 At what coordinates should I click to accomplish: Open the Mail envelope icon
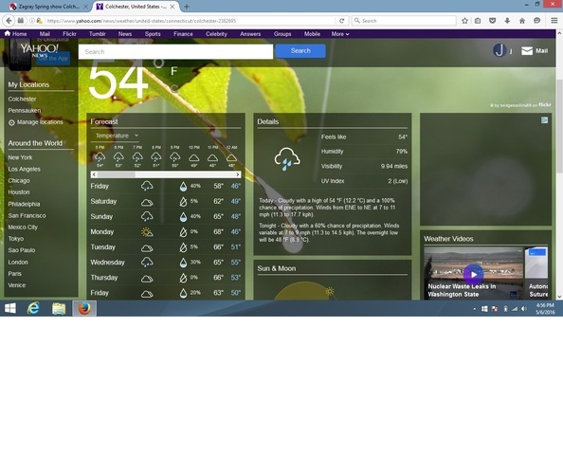point(527,51)
